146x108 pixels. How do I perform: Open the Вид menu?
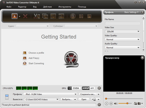[x=35, y=7]
